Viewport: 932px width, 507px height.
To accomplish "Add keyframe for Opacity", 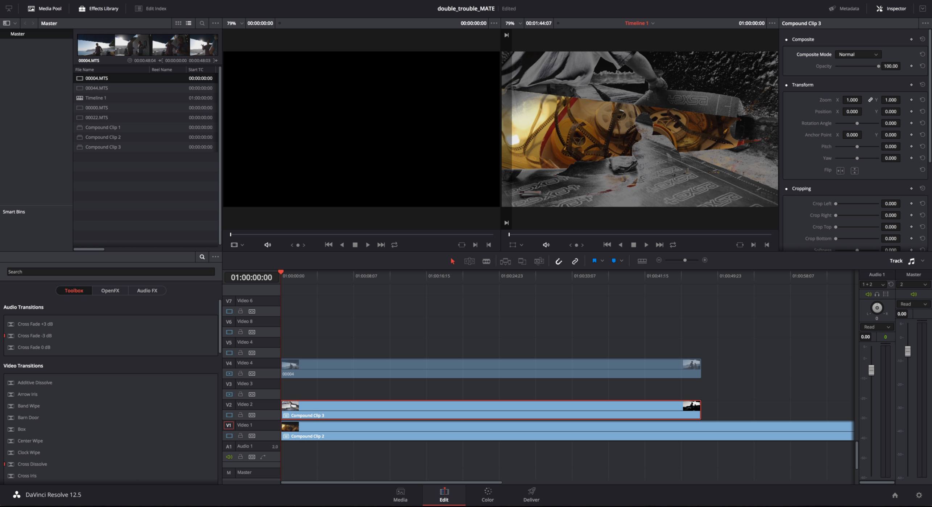I will (911, 66).
